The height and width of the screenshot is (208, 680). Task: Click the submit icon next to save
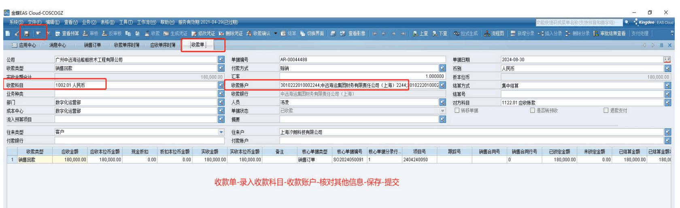coord(38,34)
